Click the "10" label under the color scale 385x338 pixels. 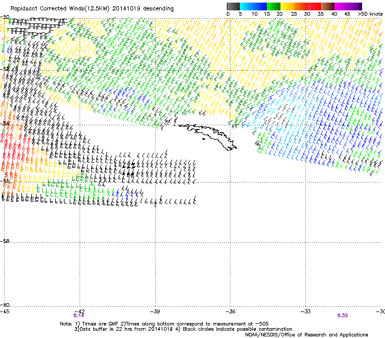tap(254, 14)
